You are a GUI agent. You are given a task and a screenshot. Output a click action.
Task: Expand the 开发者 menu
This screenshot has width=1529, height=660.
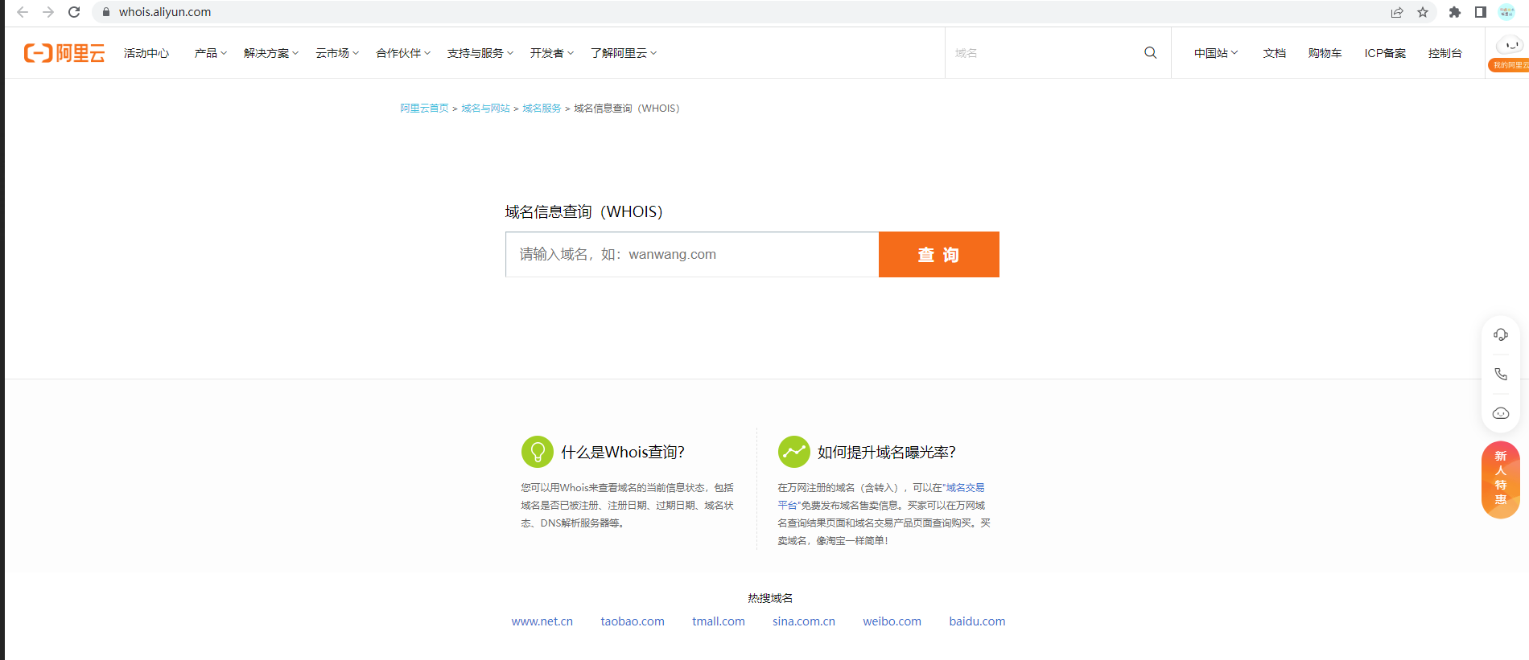click(x=552, y=53)
